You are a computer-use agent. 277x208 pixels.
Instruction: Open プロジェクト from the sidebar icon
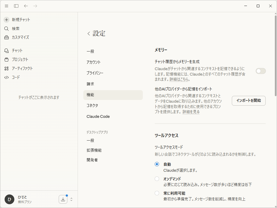(6, 59)
